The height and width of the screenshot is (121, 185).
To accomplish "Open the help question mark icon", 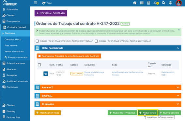I will click(x=171, y=3).
